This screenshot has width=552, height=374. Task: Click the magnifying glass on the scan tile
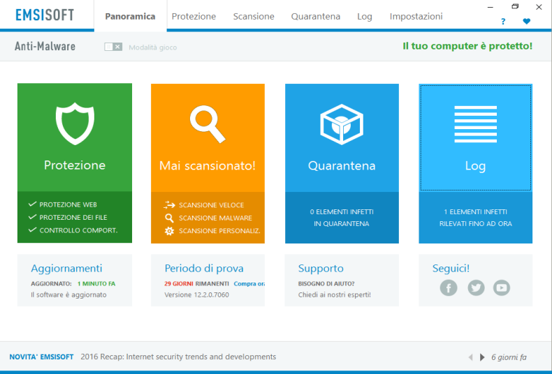208,124
